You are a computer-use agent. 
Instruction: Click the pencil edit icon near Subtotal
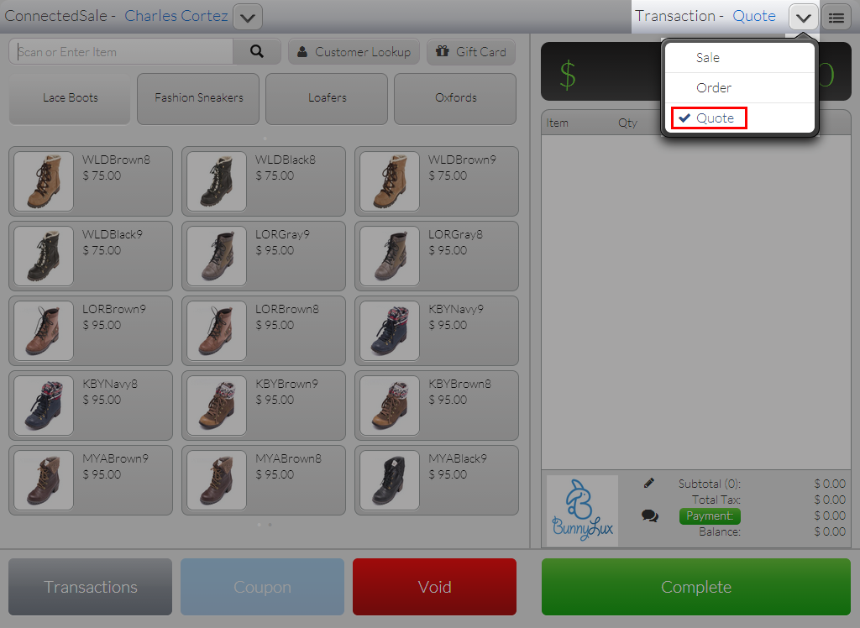(649, 484)
